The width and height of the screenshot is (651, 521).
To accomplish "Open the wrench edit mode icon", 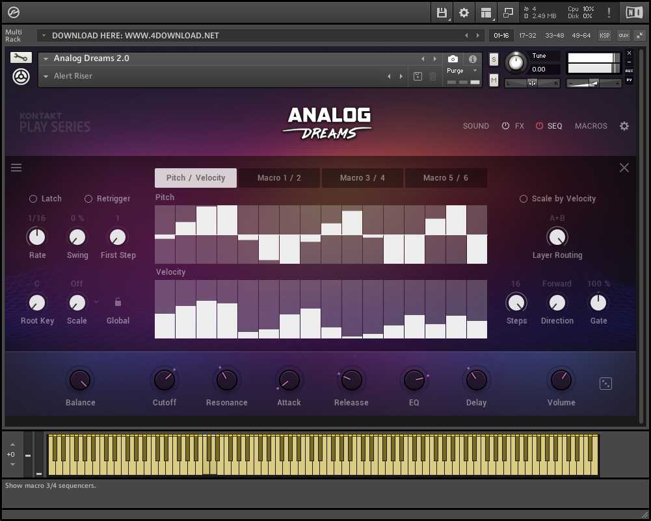I will 21,58.
